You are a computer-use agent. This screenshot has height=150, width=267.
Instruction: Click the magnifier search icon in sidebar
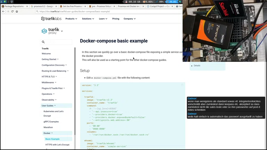[x=43, y=42]
